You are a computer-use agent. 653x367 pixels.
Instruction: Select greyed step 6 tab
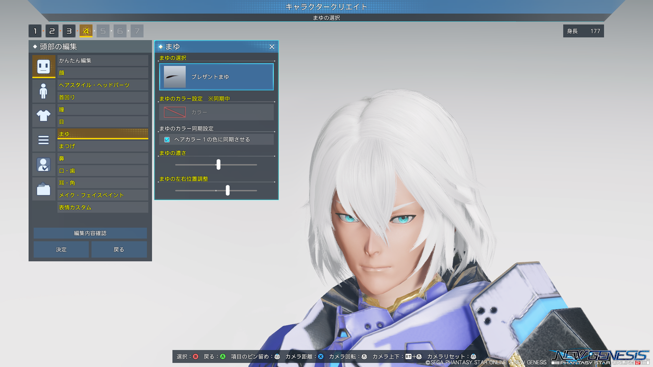pos(120,31)
